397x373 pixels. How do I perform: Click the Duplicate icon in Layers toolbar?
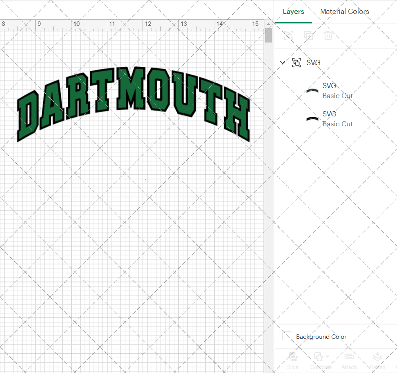pos(308,35)
